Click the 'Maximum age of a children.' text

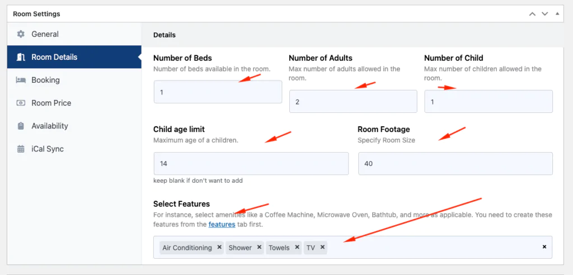pyautogui.click(x=196, y=140)
